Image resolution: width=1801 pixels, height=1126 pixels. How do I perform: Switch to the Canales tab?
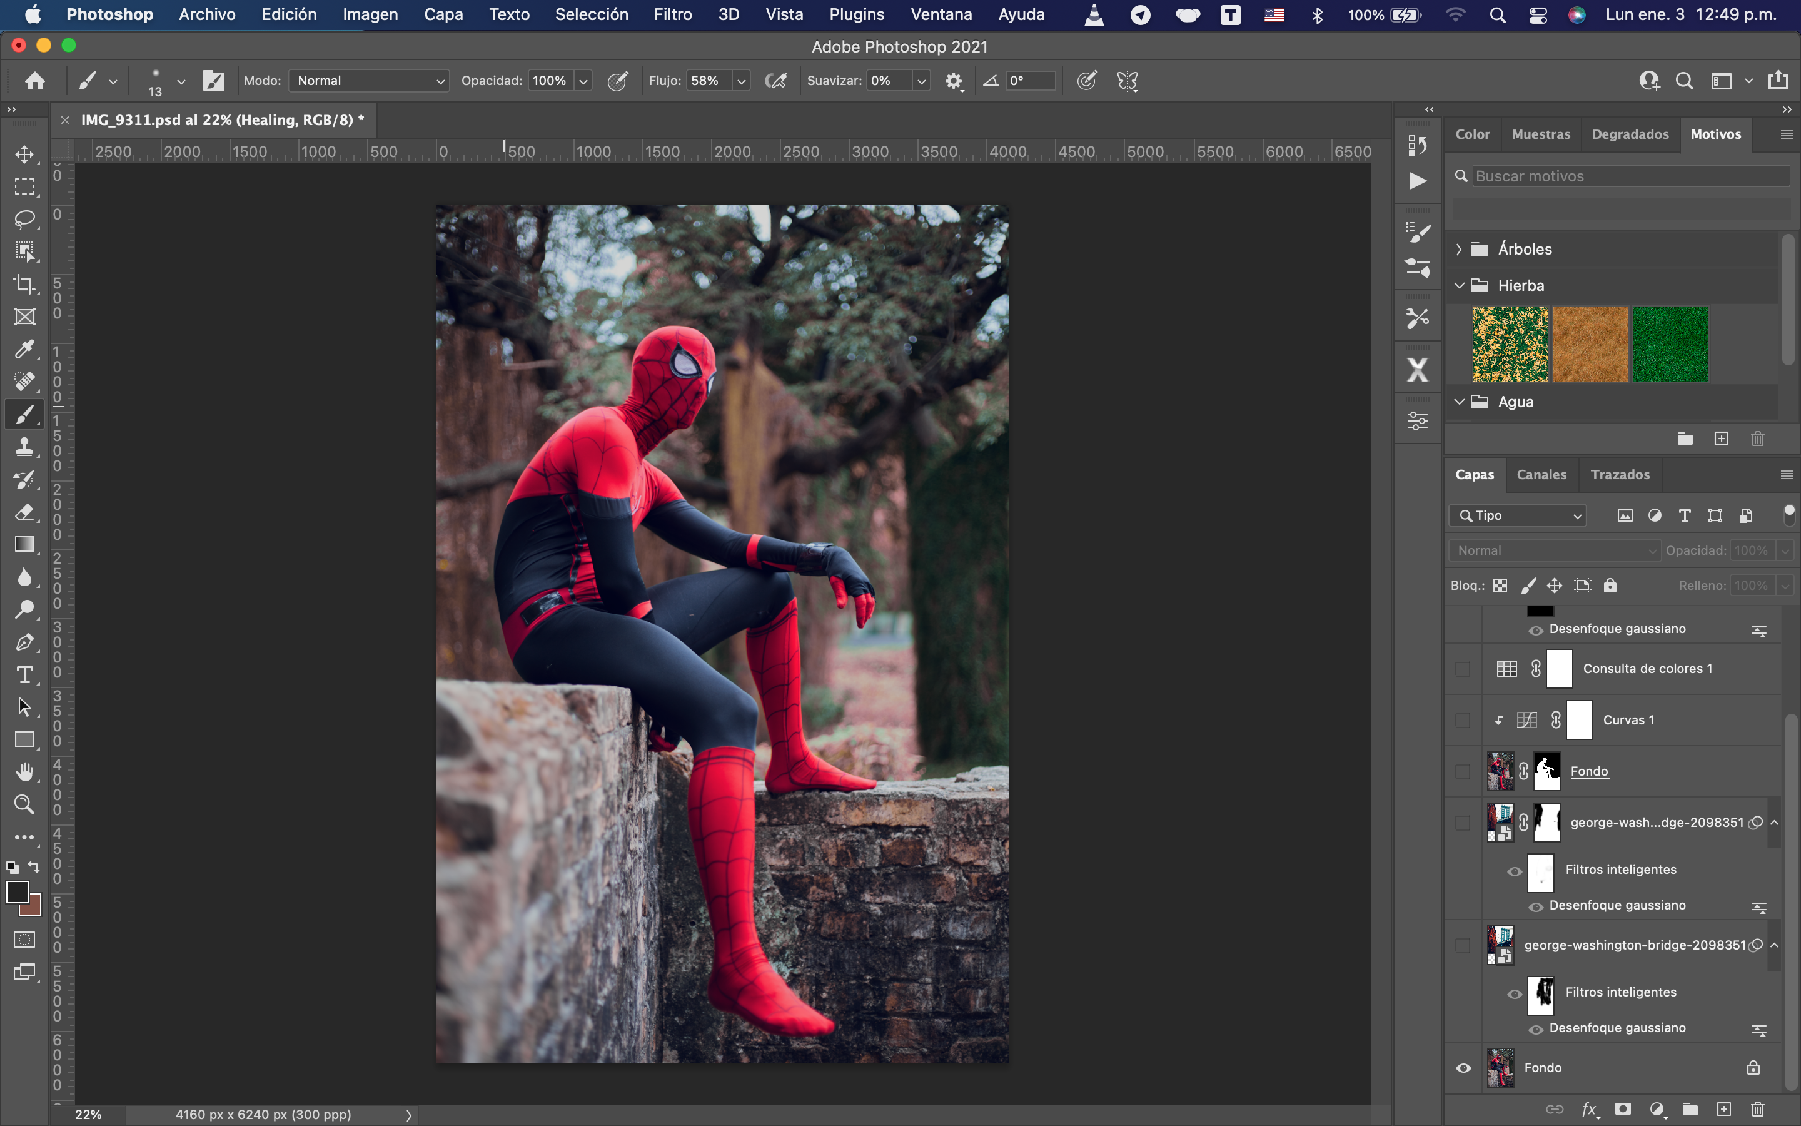tap(1541, 474)
